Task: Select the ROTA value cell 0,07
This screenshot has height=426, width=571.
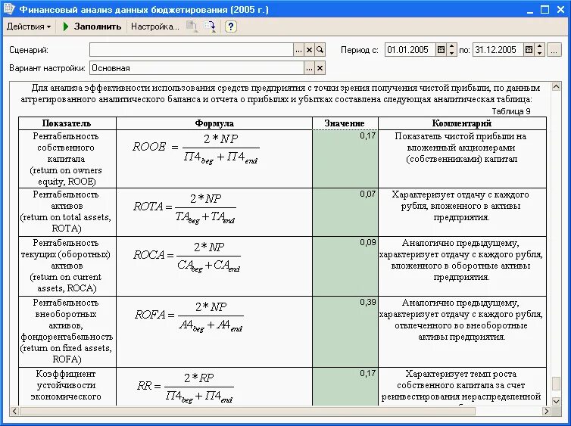Action: coord(345,212)
